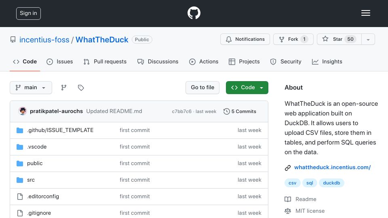388x218 pixels.
Task: Switch to the Code tab
Action: tap(25, 61)
